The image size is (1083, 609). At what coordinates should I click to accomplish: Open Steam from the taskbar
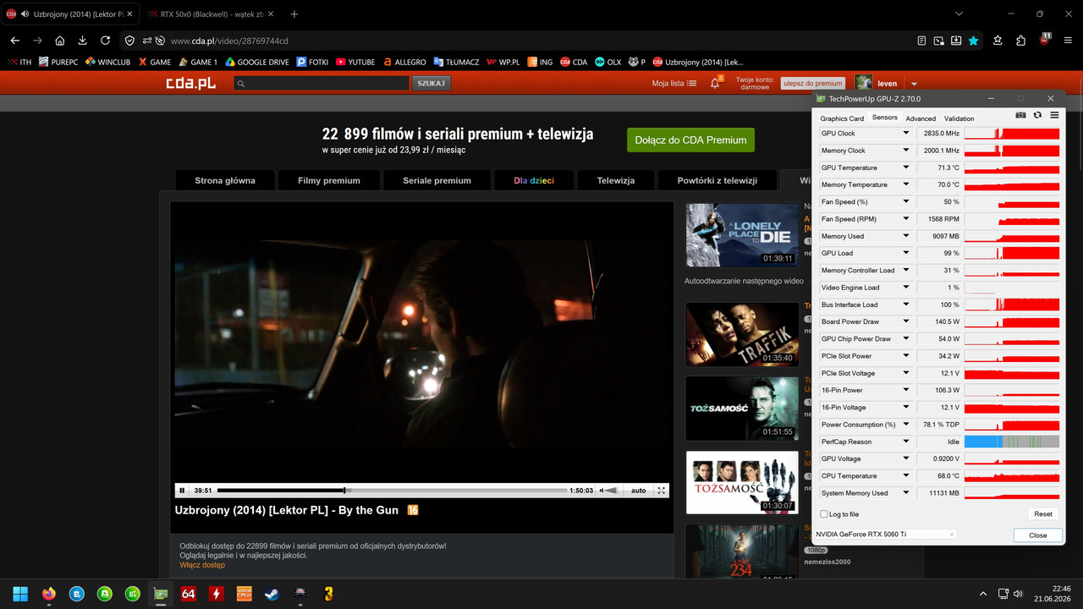[x=272, y=594]
